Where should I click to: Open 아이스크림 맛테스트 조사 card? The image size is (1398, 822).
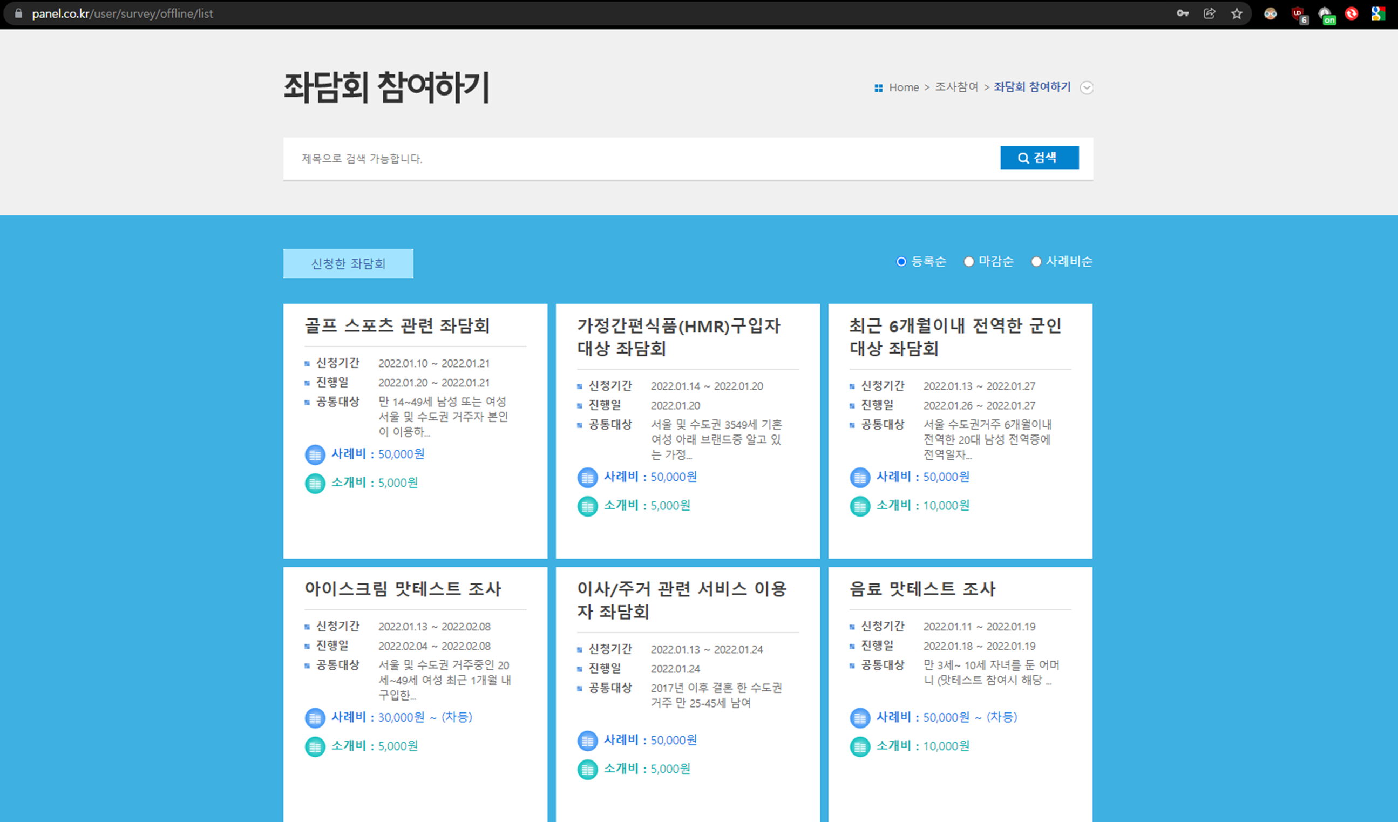[x=402, y=589]
